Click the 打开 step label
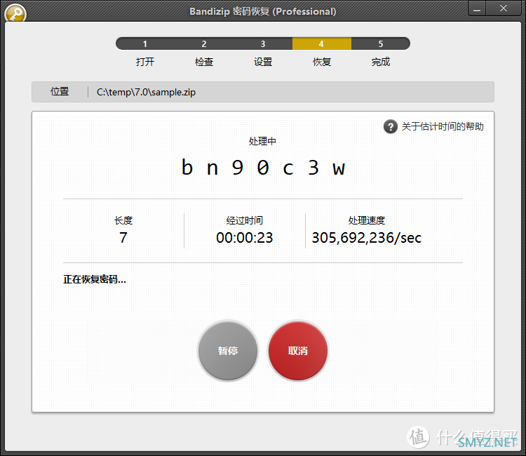This screenshot has width=526, height=456. tap(145, 62)
